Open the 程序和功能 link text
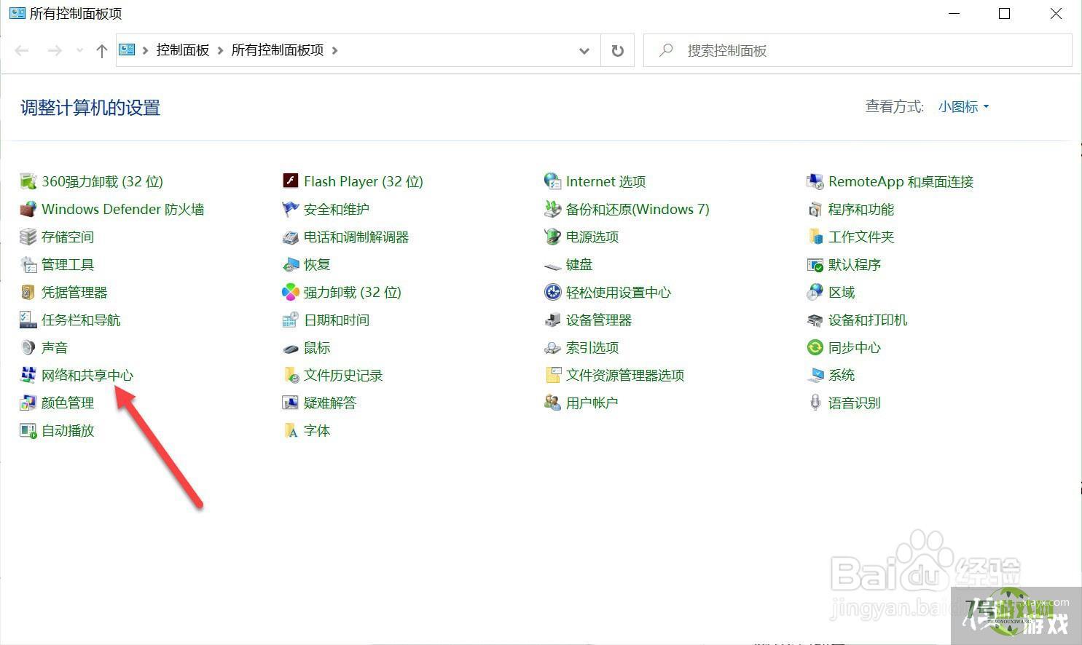This screenshot has width=1082, height=645. click(861, 209)
